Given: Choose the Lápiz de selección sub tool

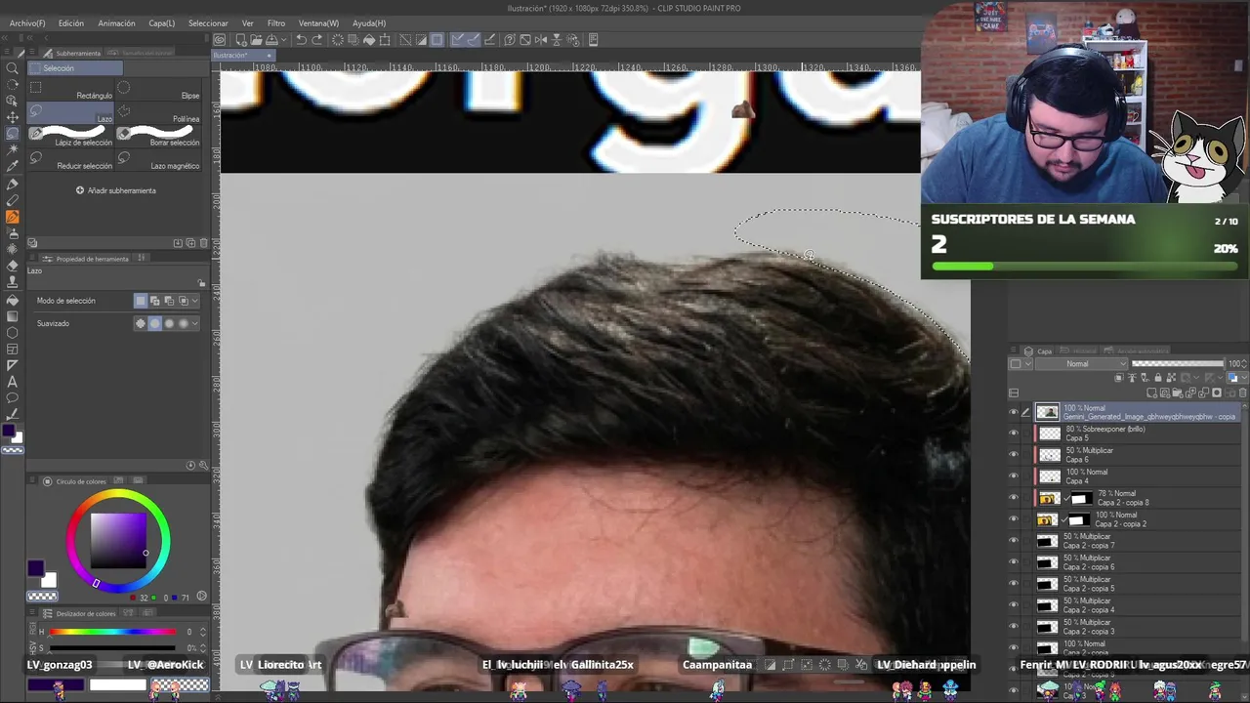Looking at the screenshot, I should tap(72, 137).
